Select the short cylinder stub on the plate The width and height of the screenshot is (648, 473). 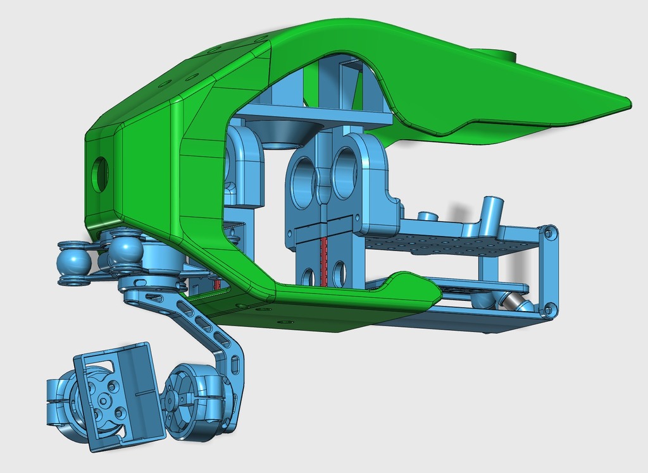click(428, 216)
